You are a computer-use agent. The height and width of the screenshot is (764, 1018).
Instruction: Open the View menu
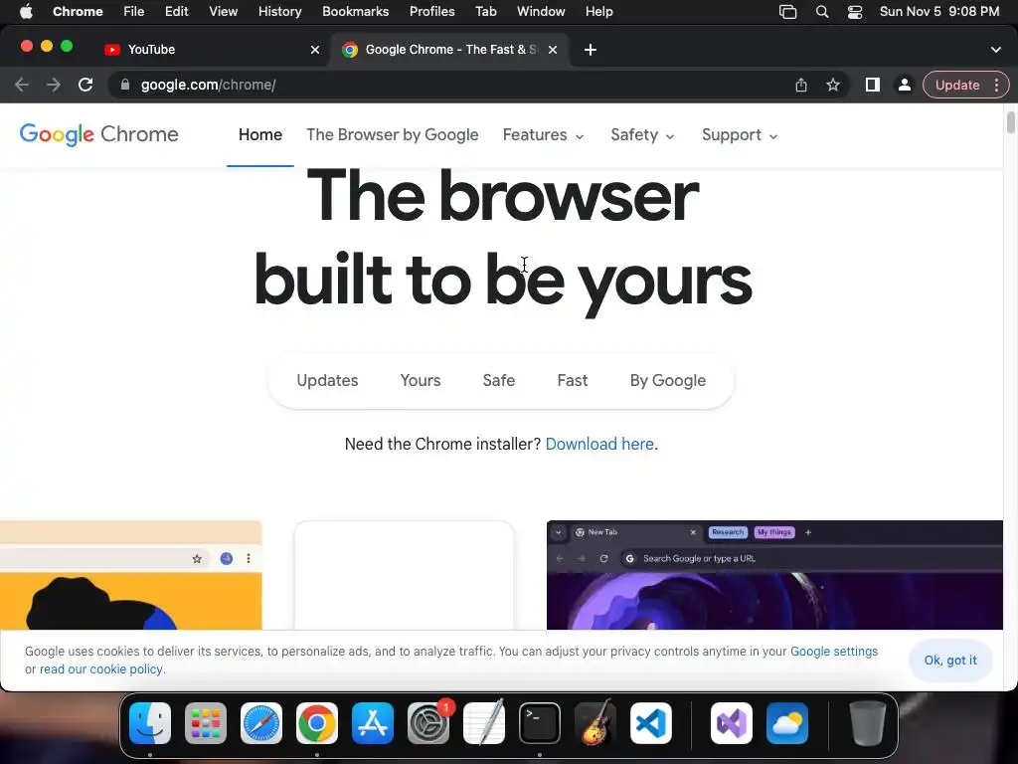(224, 12)
